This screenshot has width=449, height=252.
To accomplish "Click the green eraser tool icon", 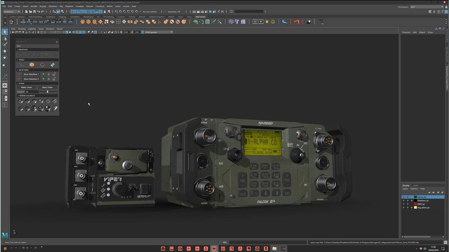I will pos(52,65).
